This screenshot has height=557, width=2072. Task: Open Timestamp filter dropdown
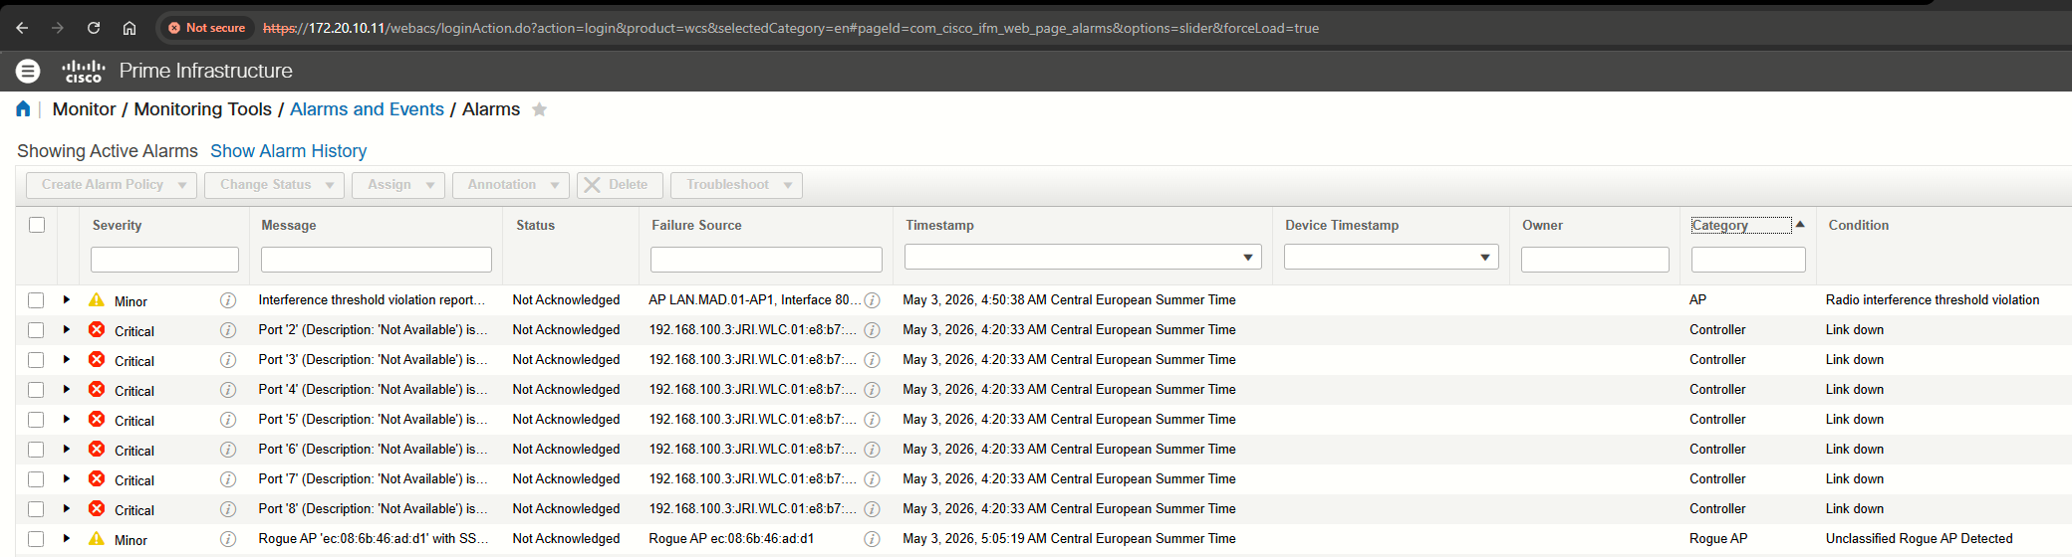pyautogui.click(x=1247, y=258)
